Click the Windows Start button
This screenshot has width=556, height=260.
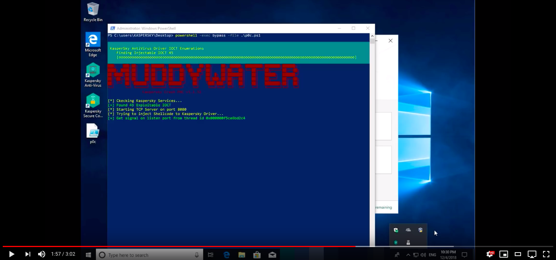pyautogui.click(x=88, y=255)
